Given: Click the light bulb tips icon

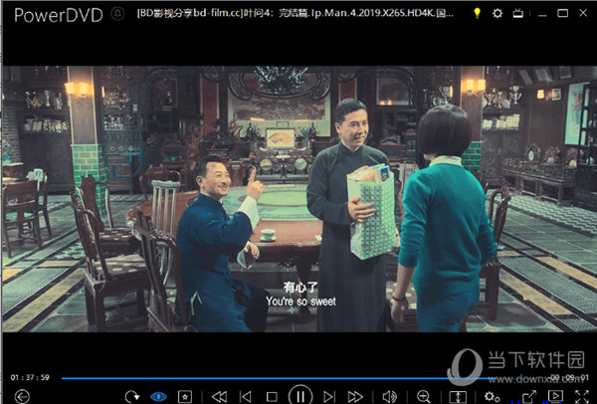Looking at the screenshot, I should 477,13.
